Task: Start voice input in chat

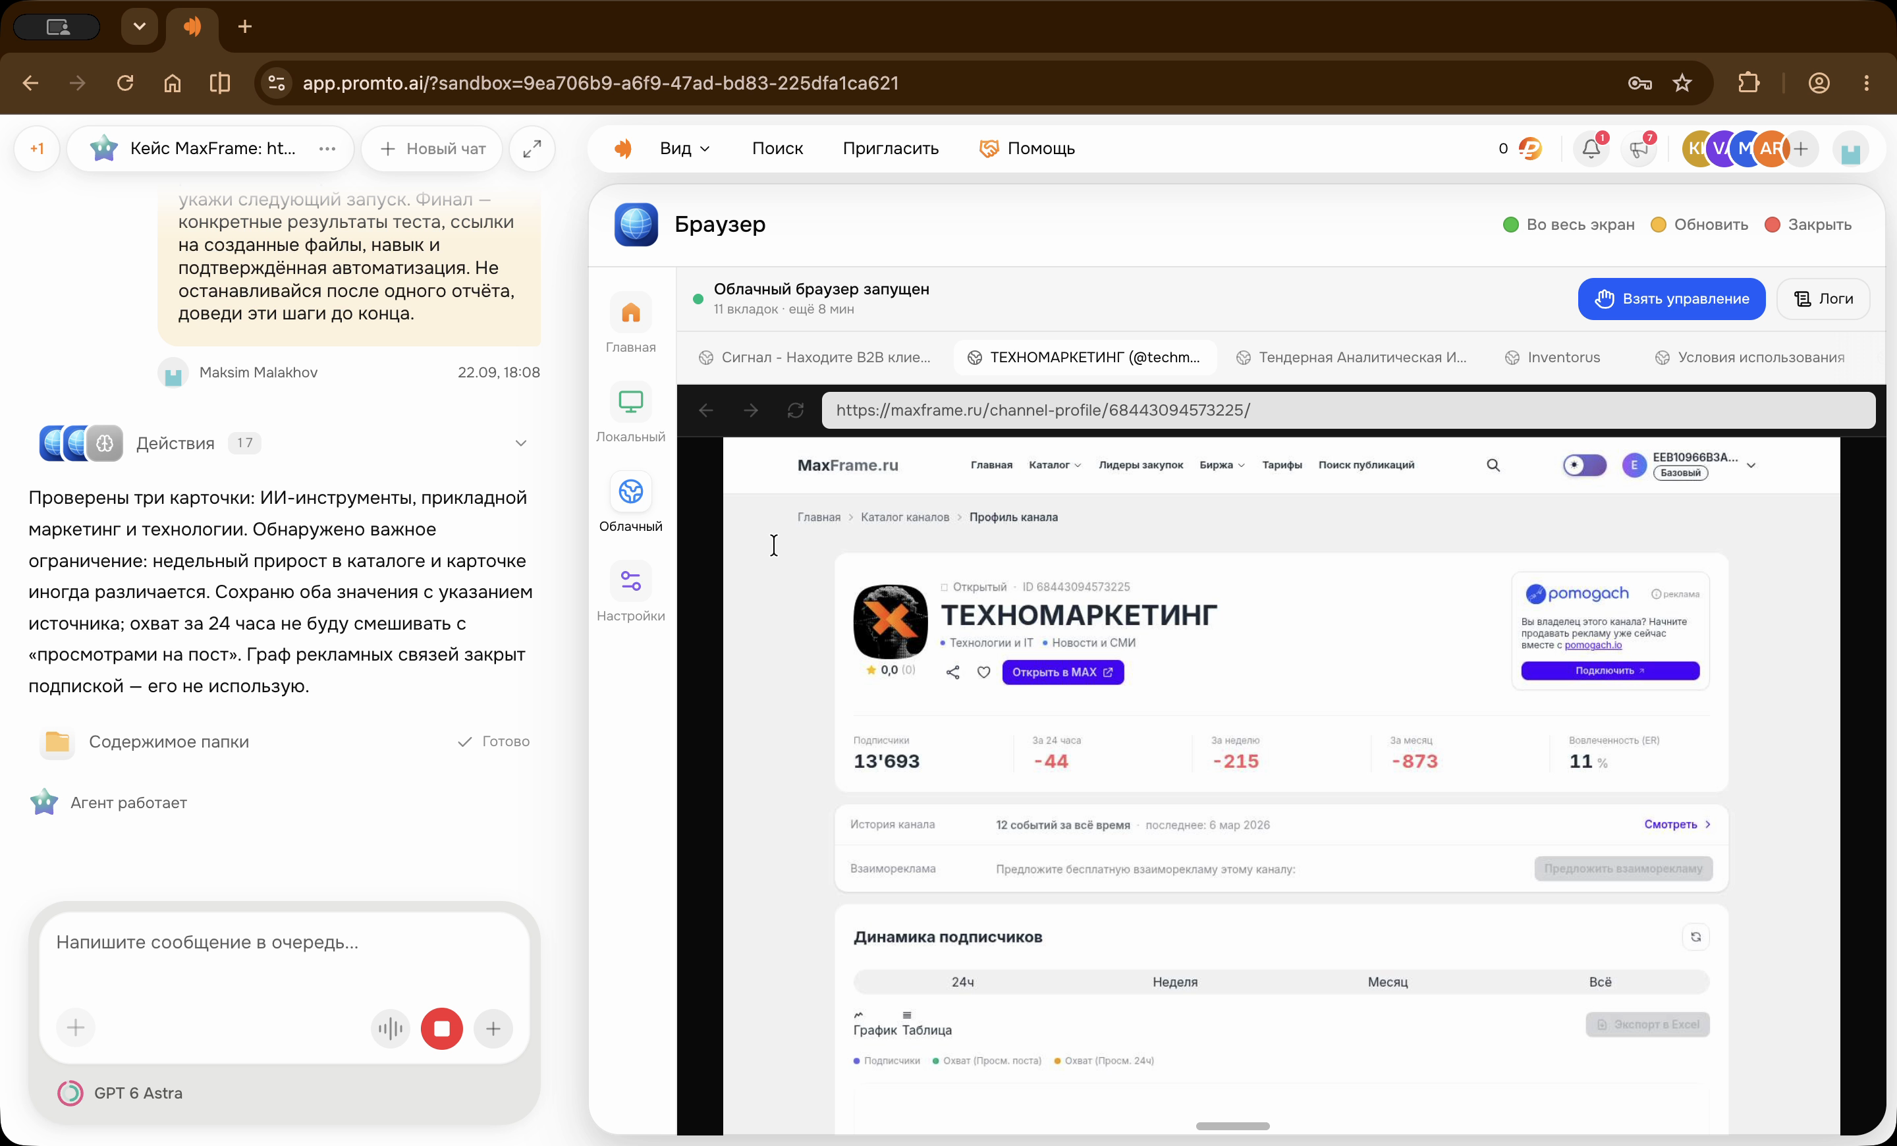Action: [391, 1028]
